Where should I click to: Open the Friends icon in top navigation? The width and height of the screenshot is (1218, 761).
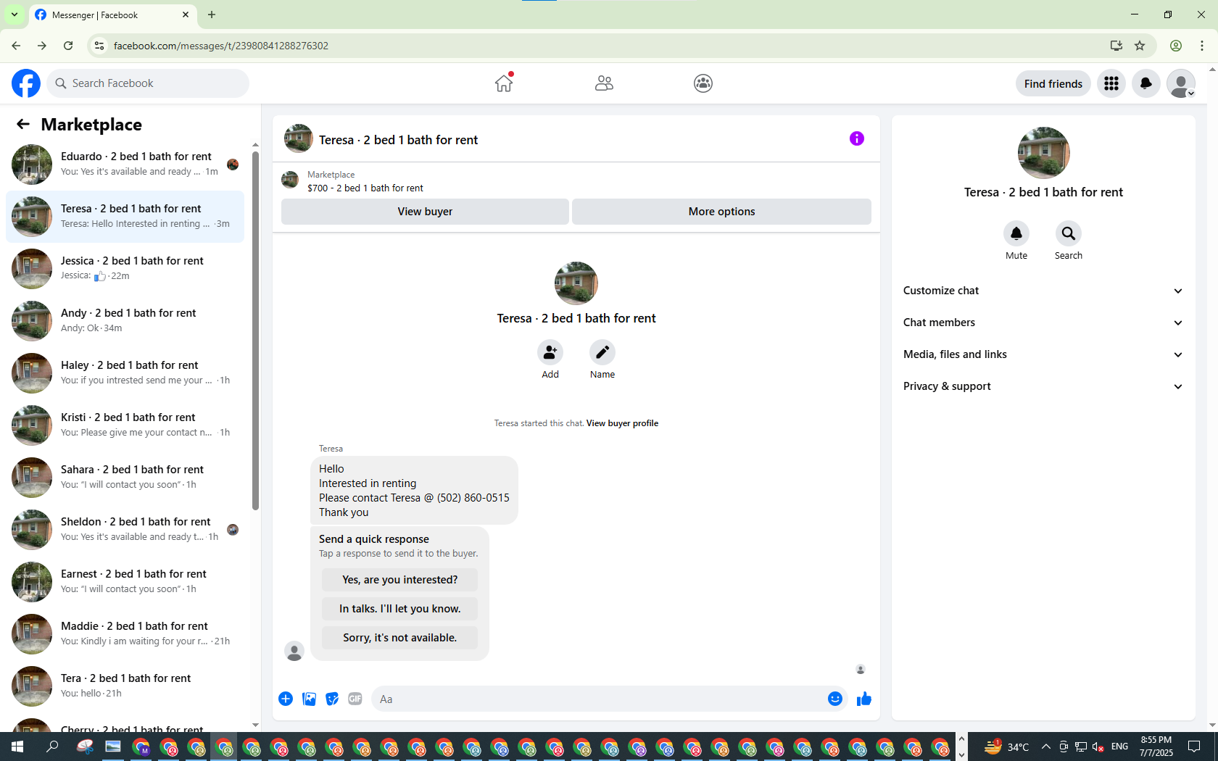(x=604, y=83)
